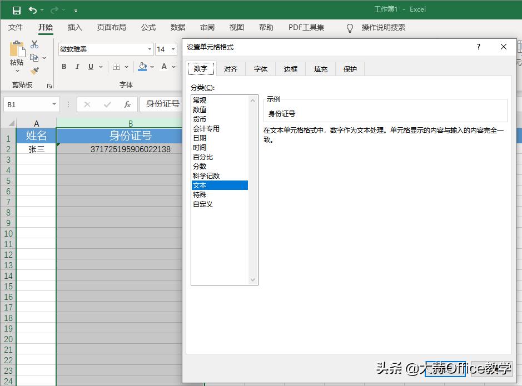Select the Cut scissors icon
The height and width of the screenshot is (386, 522).
(x=33, y=44)
